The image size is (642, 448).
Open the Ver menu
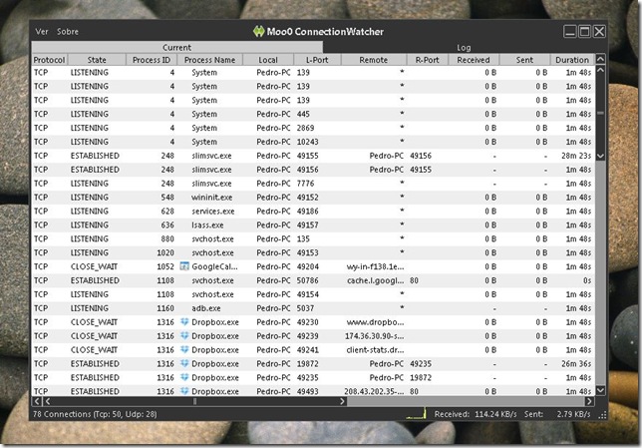point(41,32)
